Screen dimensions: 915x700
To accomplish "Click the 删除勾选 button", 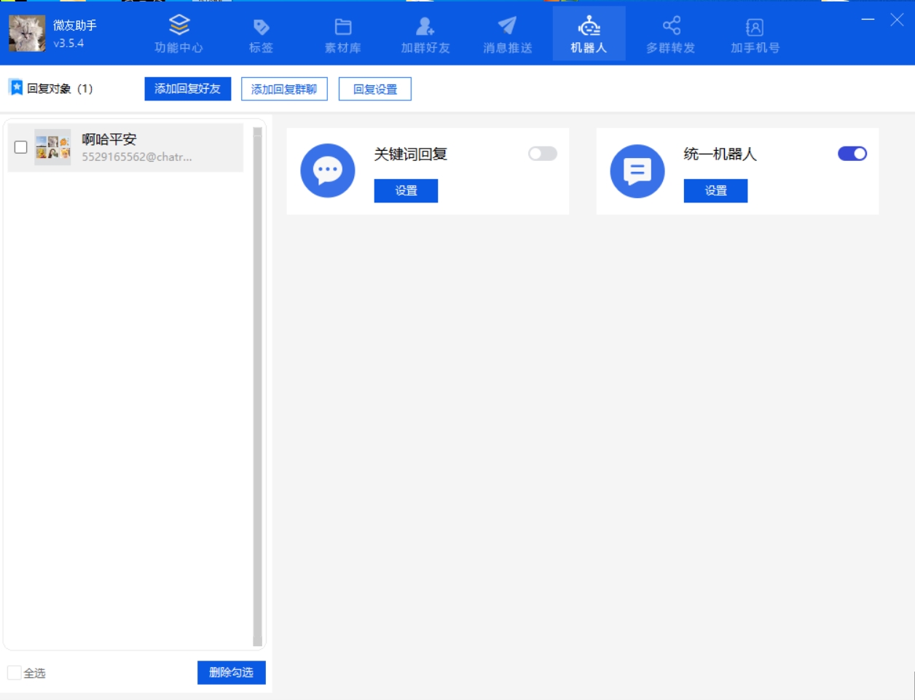I will pyautogui.click(x=232, y=672).
